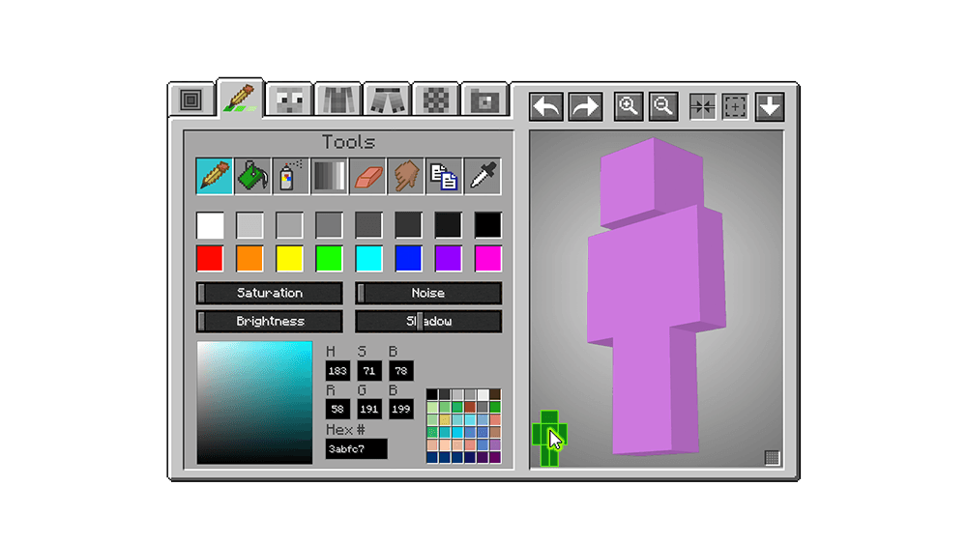Select the Copy/Clone documents tool

444,176
